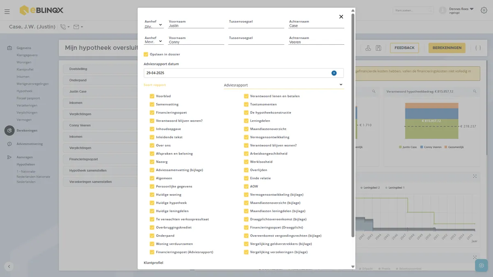
Task: Open the Soort rapport dropdown set to Adviesrapport
Action: (x=284, y=85)
